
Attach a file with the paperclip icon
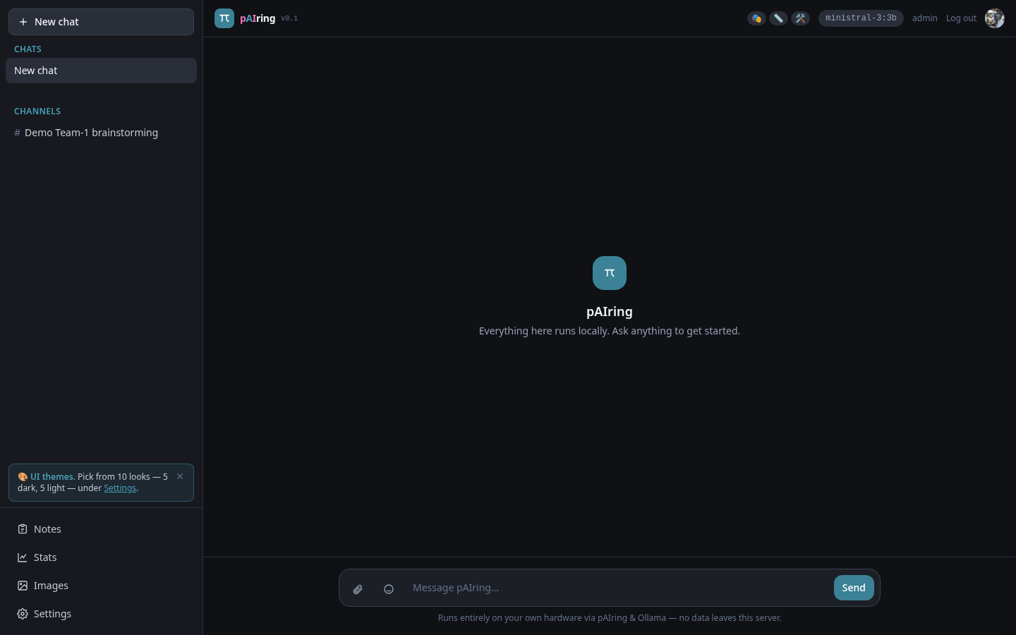pyautogui.click(x=358, y=588)
